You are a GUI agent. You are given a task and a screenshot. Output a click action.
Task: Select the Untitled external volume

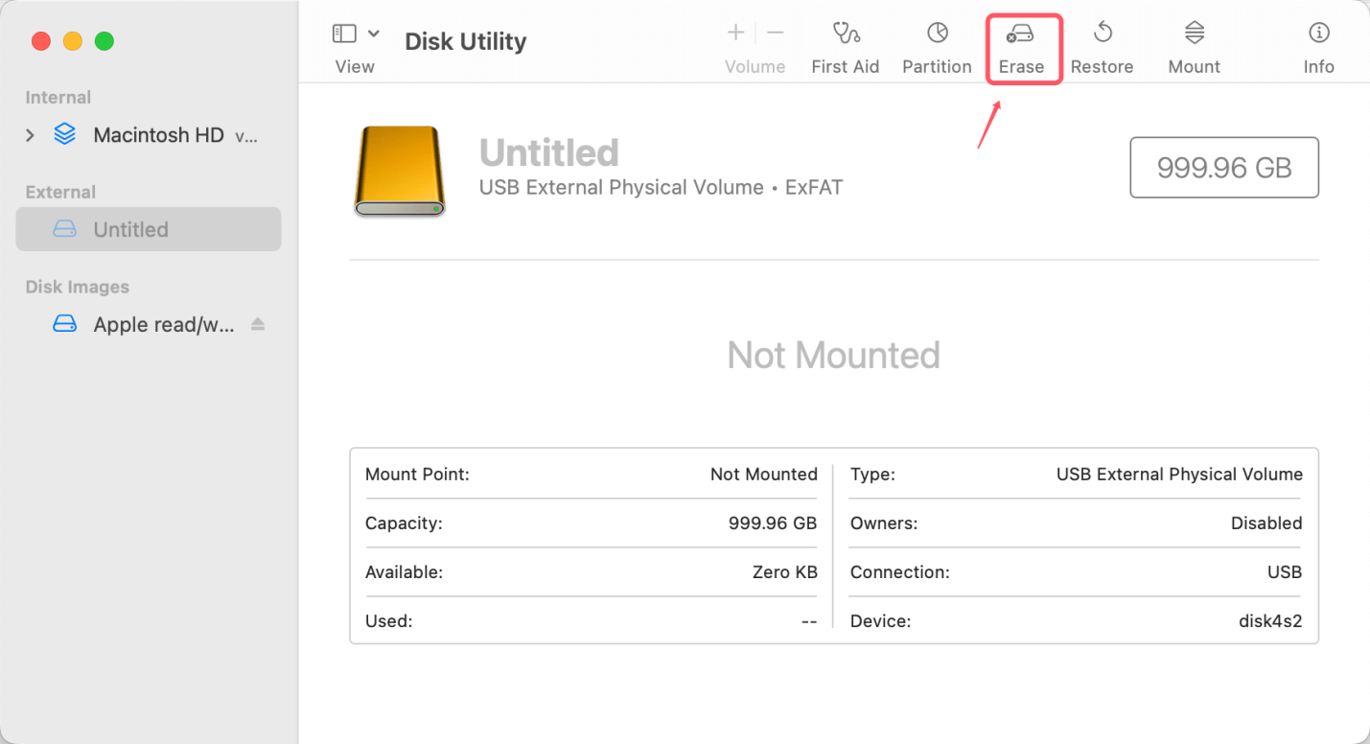point(130,229)
